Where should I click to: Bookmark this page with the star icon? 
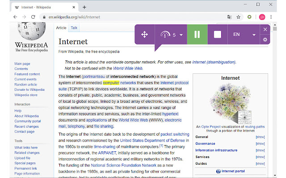[238, 17]
